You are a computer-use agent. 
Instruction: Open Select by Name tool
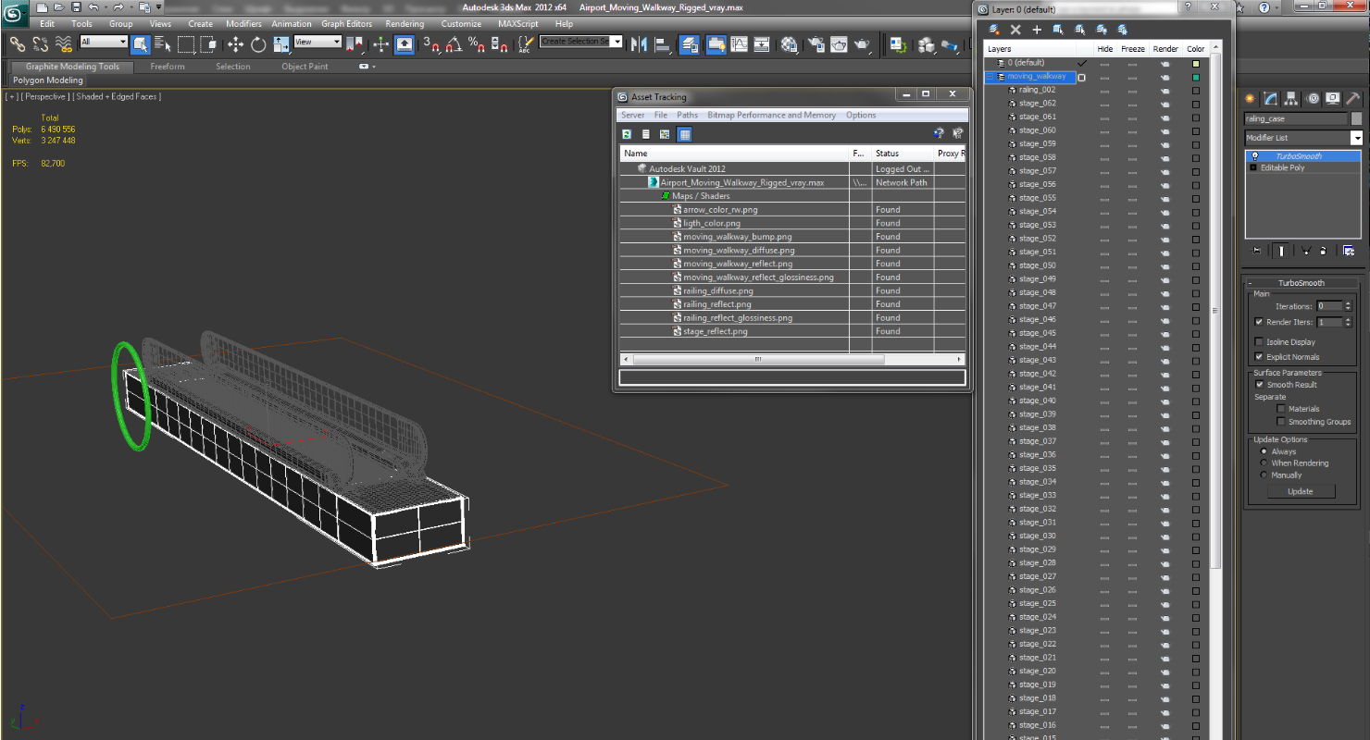click(163, 43)
